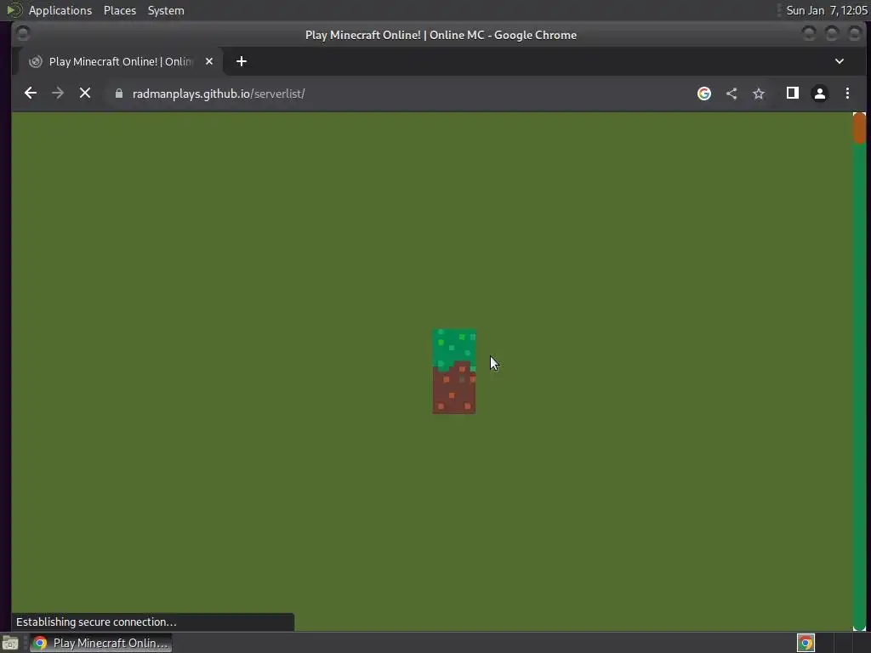This screenshot has width=871, height=653.
Task: Bookmark this page with the star
Action: click(x=759, y=94)
